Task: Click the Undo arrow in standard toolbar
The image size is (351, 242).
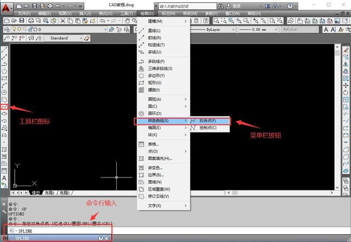Action: pos(102,21)
